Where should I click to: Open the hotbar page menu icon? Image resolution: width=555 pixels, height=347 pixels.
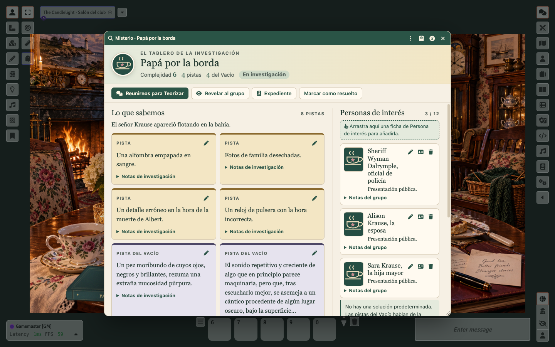tap(200, 322)
